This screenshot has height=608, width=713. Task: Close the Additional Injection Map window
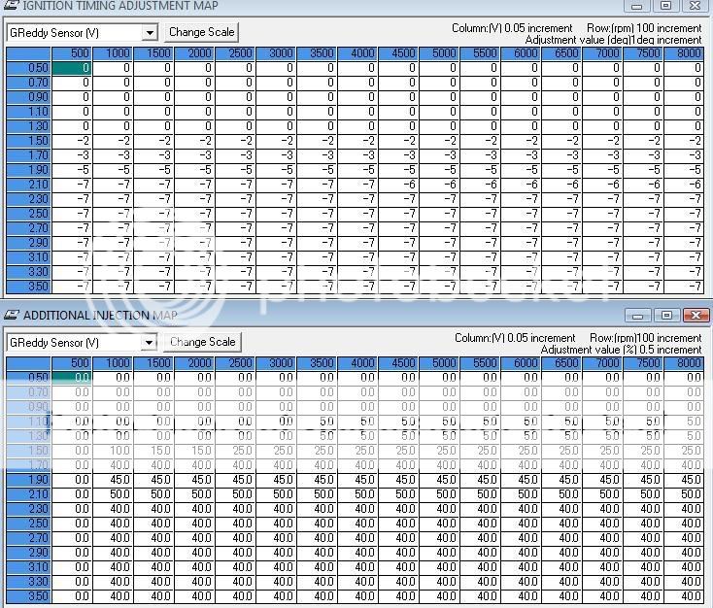pyautogui.click(x=696, y=315)
